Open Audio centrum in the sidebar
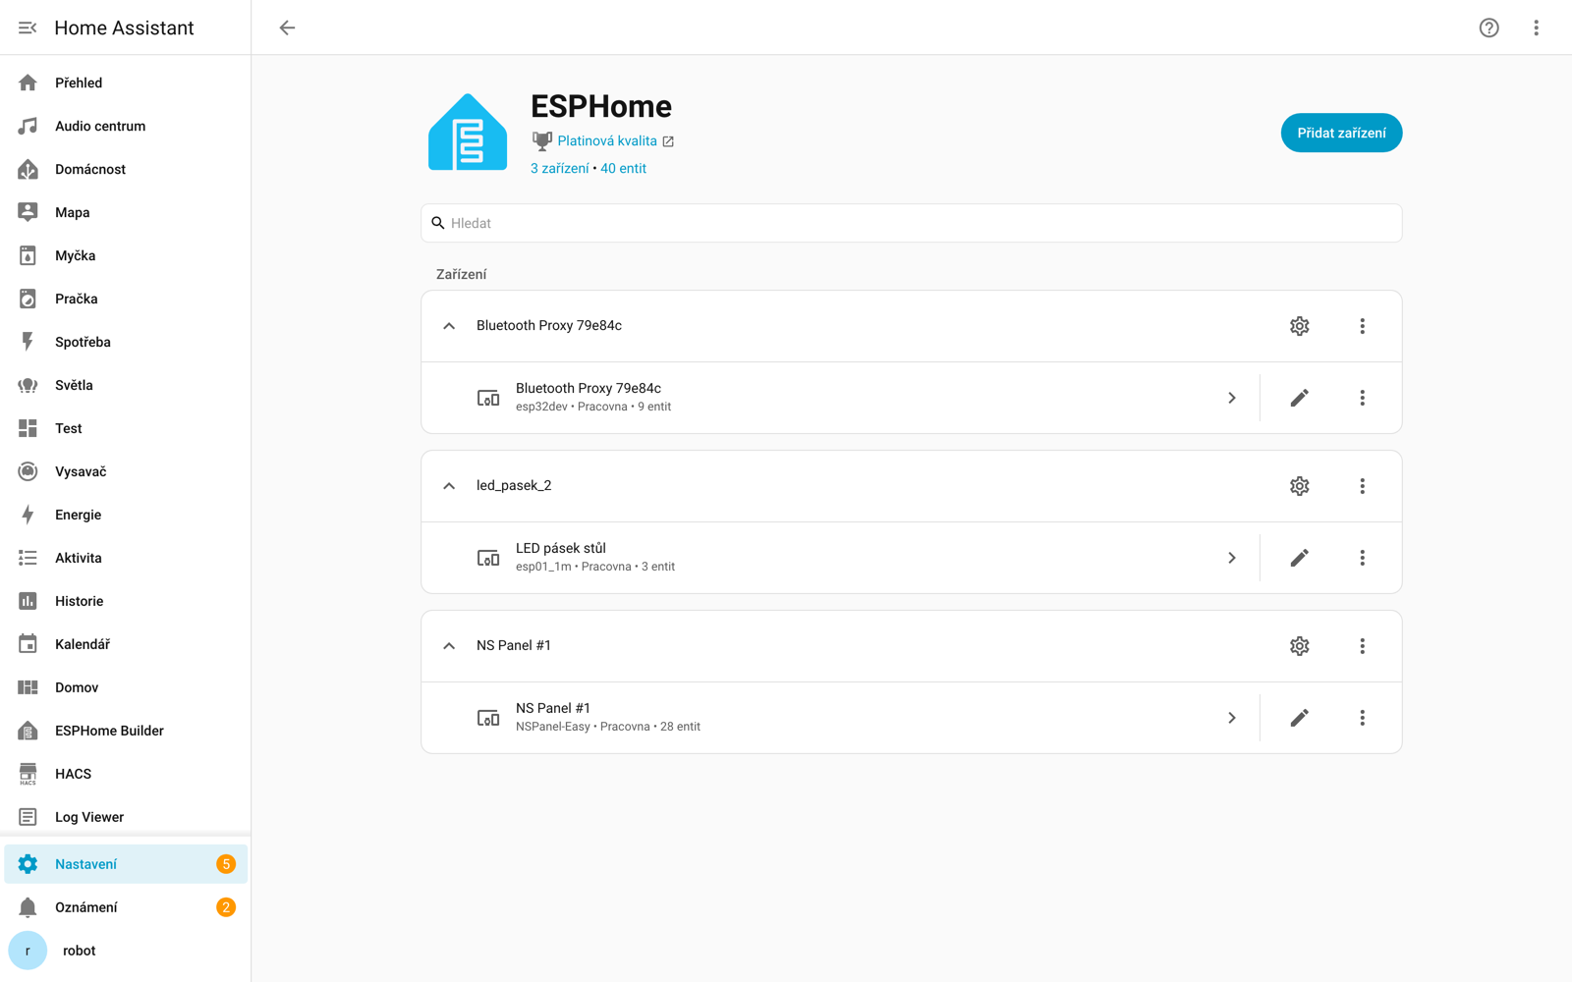This screenshot has height=982, width=1572. click(x=126, y=126)
